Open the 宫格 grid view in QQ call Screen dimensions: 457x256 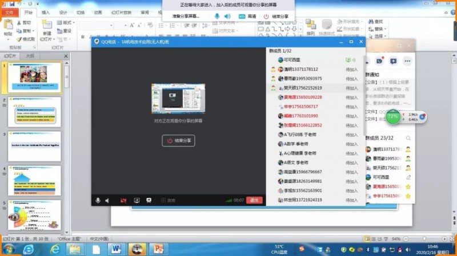(168, 201)
